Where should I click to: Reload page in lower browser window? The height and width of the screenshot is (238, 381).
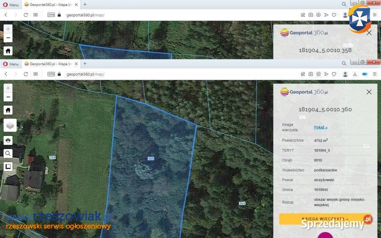[x=26, y=74]
